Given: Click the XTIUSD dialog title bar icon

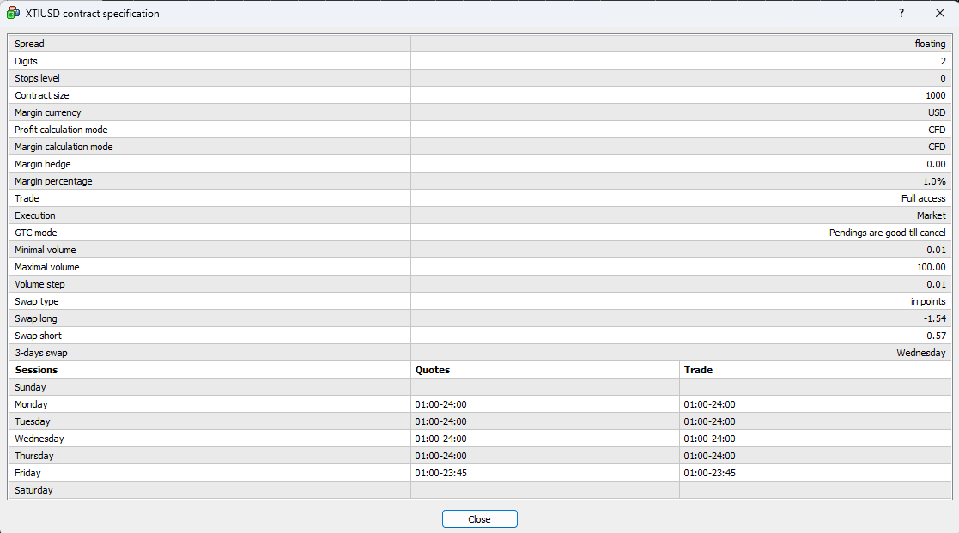Looking at the screenshot, I should (x=13, y=14).
